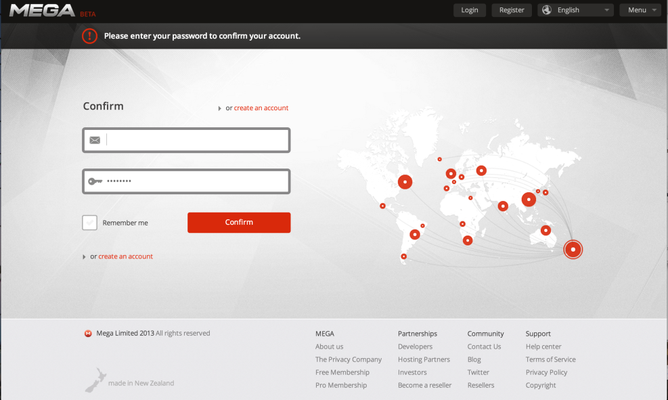
Task: Open the Help center link
Action: (543, 346)
